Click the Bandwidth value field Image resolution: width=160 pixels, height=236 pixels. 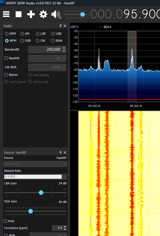tap(45, 49)
